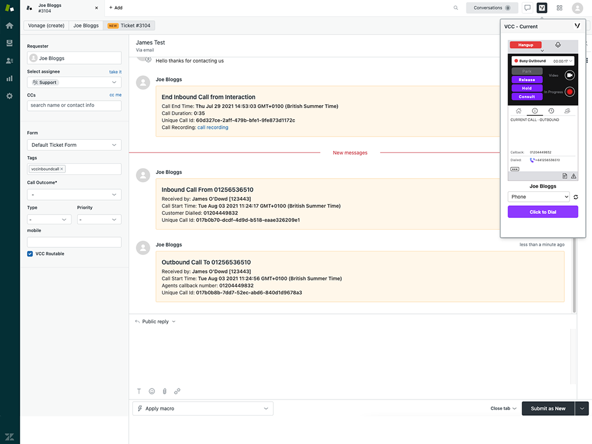Open the Home icon in Zendesk sidebar
592x444 pixels.
pyautogui.click(x=9, y=25)
